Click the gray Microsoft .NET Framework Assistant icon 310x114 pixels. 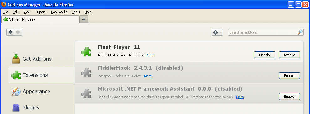[x=86, y=93]
